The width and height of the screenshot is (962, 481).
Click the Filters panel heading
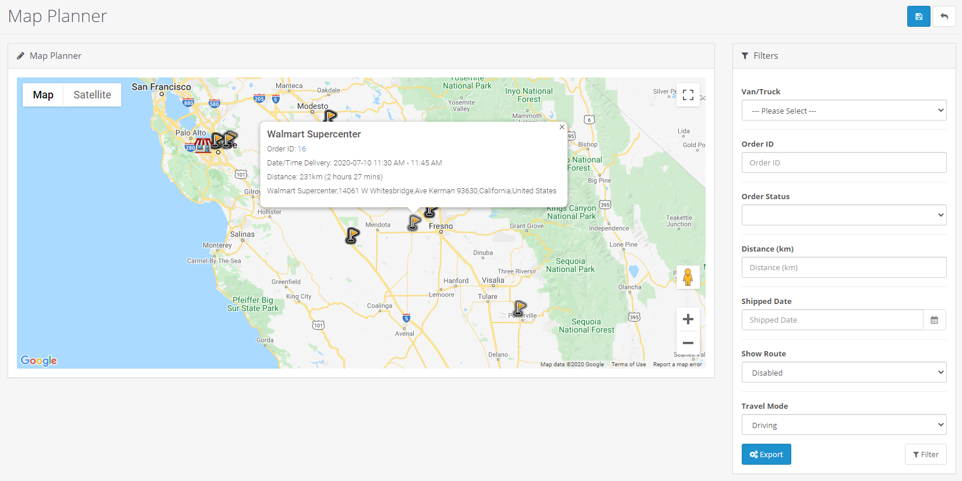click(x=766, y=56)
